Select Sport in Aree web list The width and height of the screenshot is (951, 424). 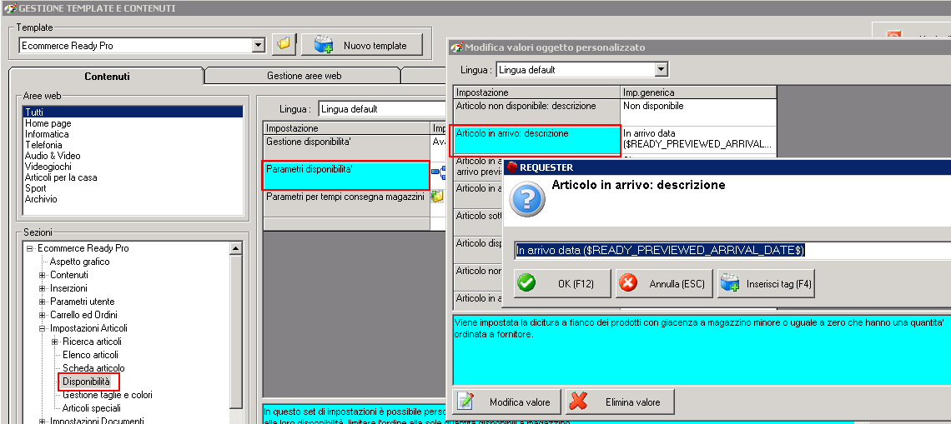click(35, 188)
